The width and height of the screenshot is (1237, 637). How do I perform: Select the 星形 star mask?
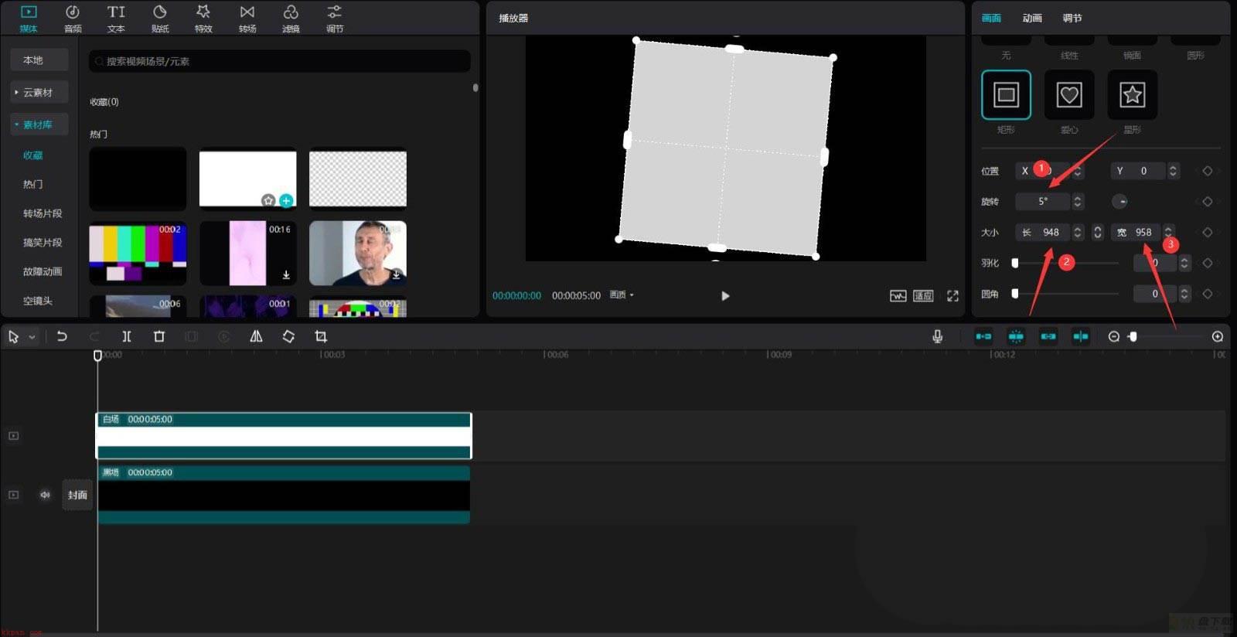click(1133, 94)
